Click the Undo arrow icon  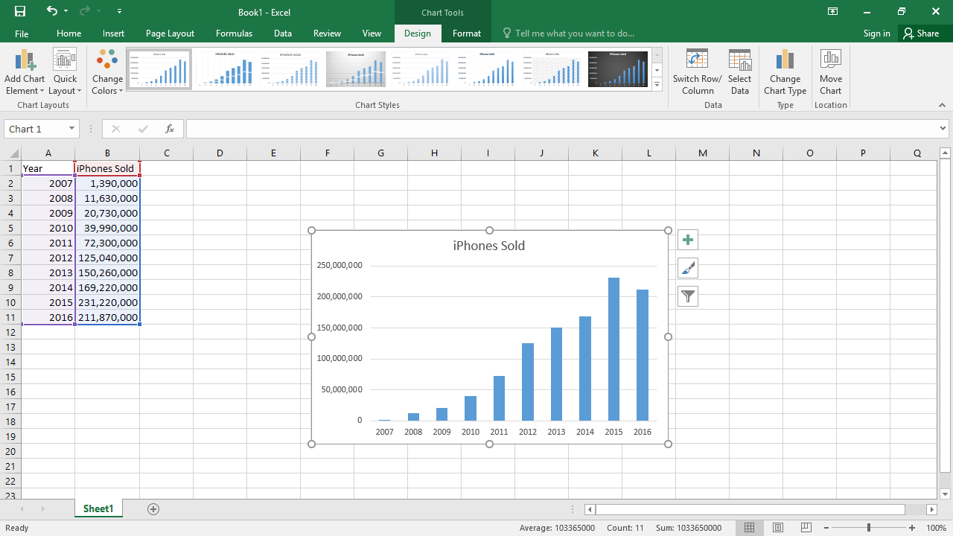(51, 11)
